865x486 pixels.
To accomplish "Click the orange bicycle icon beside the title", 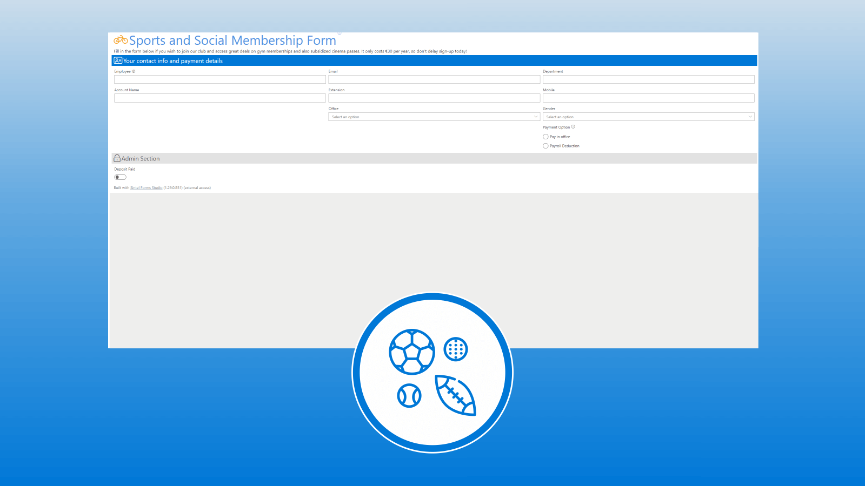I will point(121,40).
